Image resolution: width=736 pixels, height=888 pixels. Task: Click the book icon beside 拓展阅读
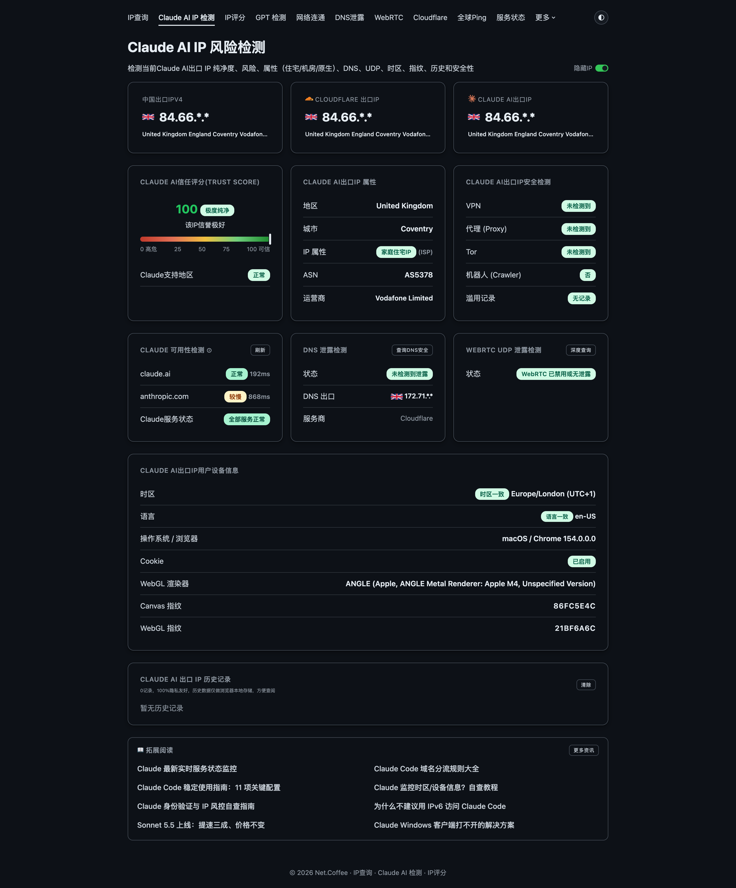point(140,750)
